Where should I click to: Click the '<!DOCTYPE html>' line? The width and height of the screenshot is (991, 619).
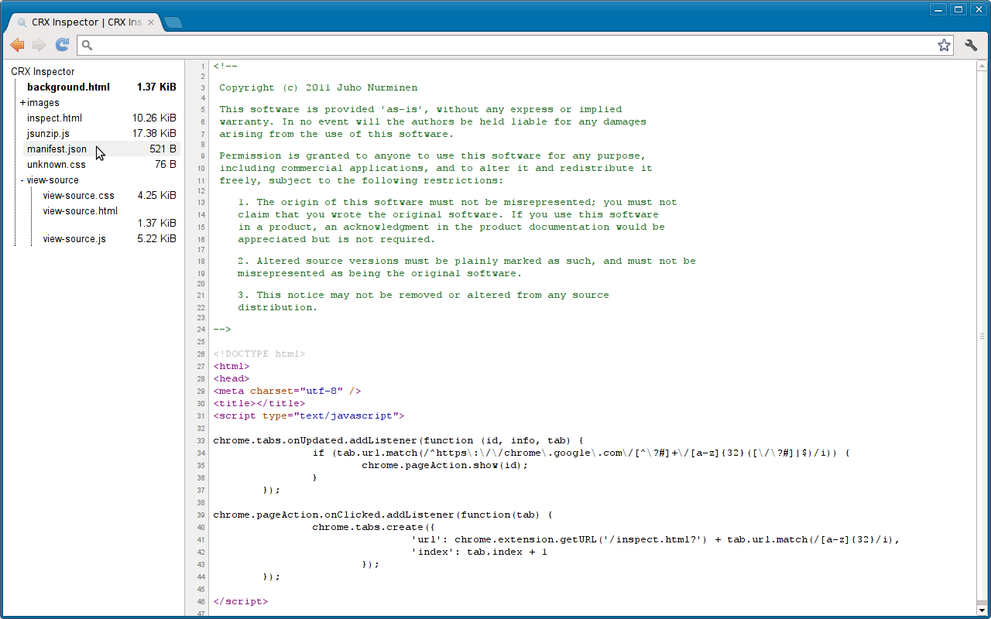click(259, 354)
